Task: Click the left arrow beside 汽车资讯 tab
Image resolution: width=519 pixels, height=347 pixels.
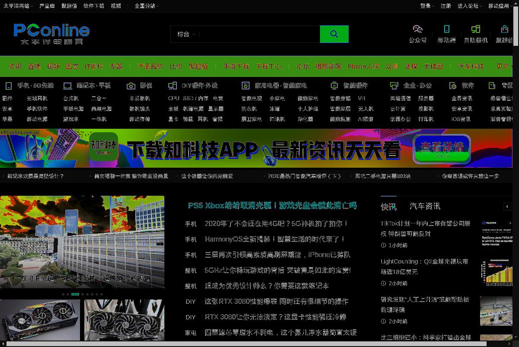Action: click(508, 207)
